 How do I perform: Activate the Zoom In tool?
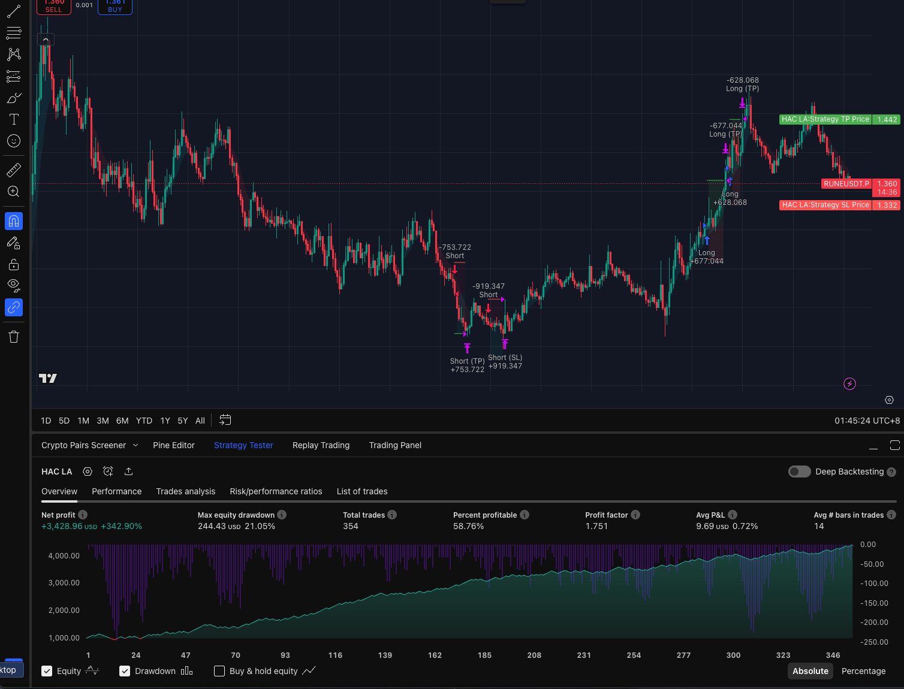[x=14, y=192]
